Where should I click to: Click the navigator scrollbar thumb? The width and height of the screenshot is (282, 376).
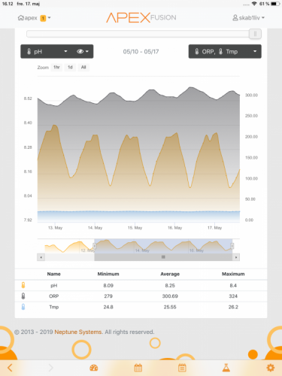[163, 257]
